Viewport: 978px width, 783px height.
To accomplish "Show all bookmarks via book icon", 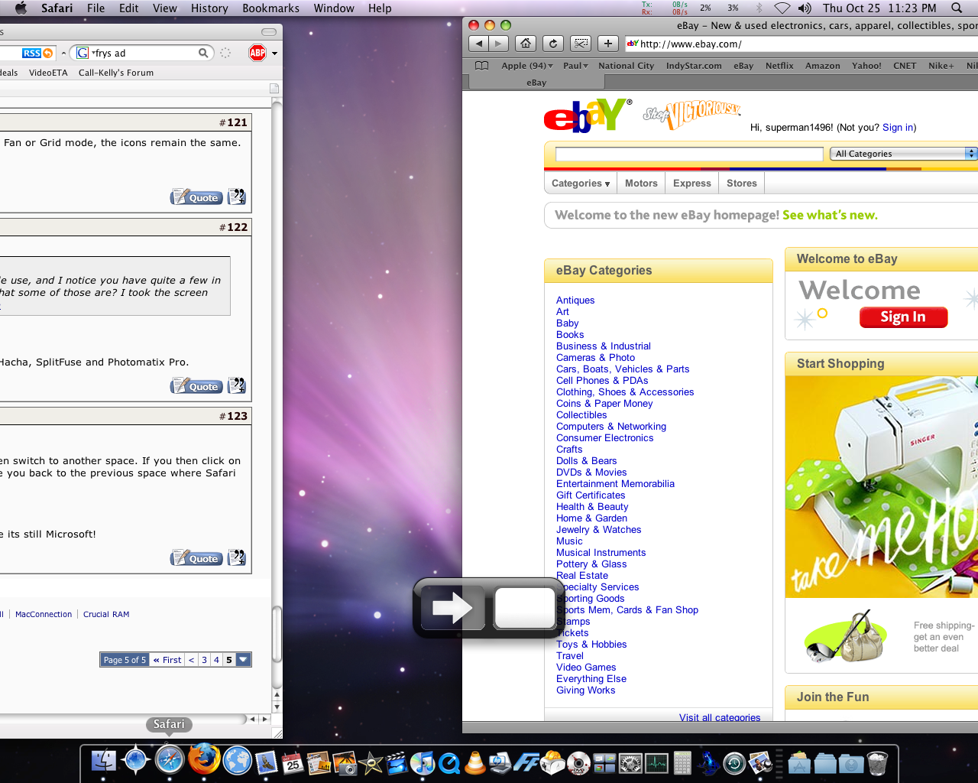I will point(481,66).
